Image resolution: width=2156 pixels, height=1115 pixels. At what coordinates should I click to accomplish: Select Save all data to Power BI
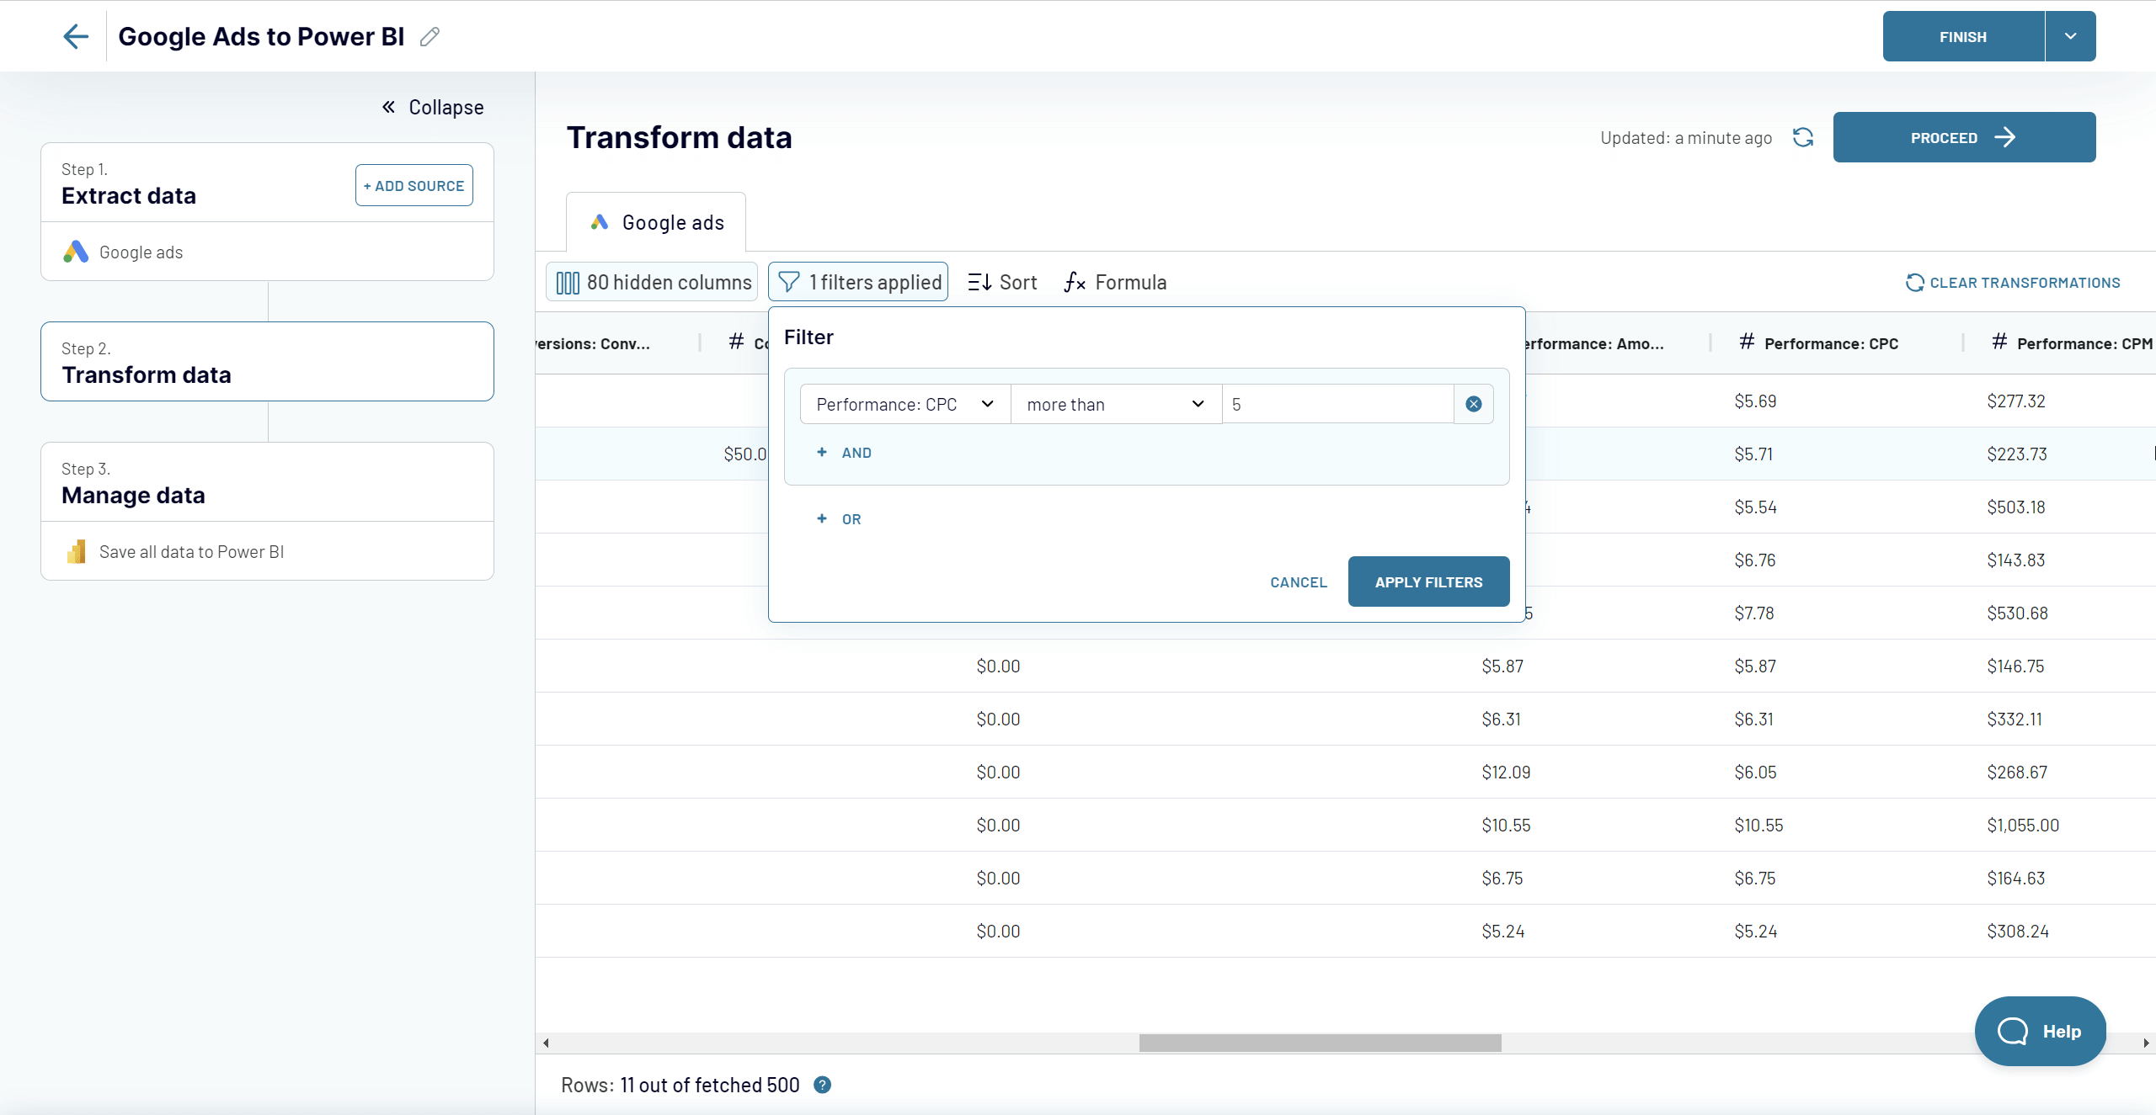click(x=267, y=551)
